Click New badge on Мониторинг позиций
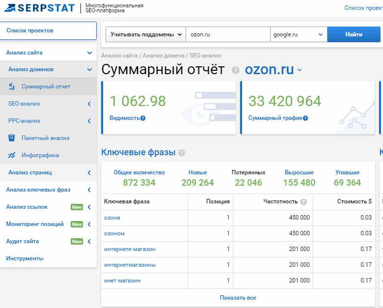The height and width of the screenshot is (308, 383). click(x=77, y=224)
